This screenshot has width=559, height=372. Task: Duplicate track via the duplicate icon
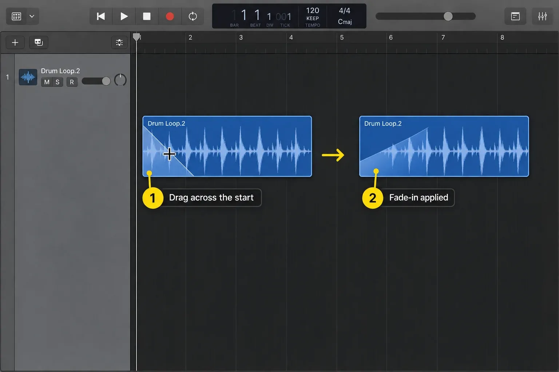39,43
